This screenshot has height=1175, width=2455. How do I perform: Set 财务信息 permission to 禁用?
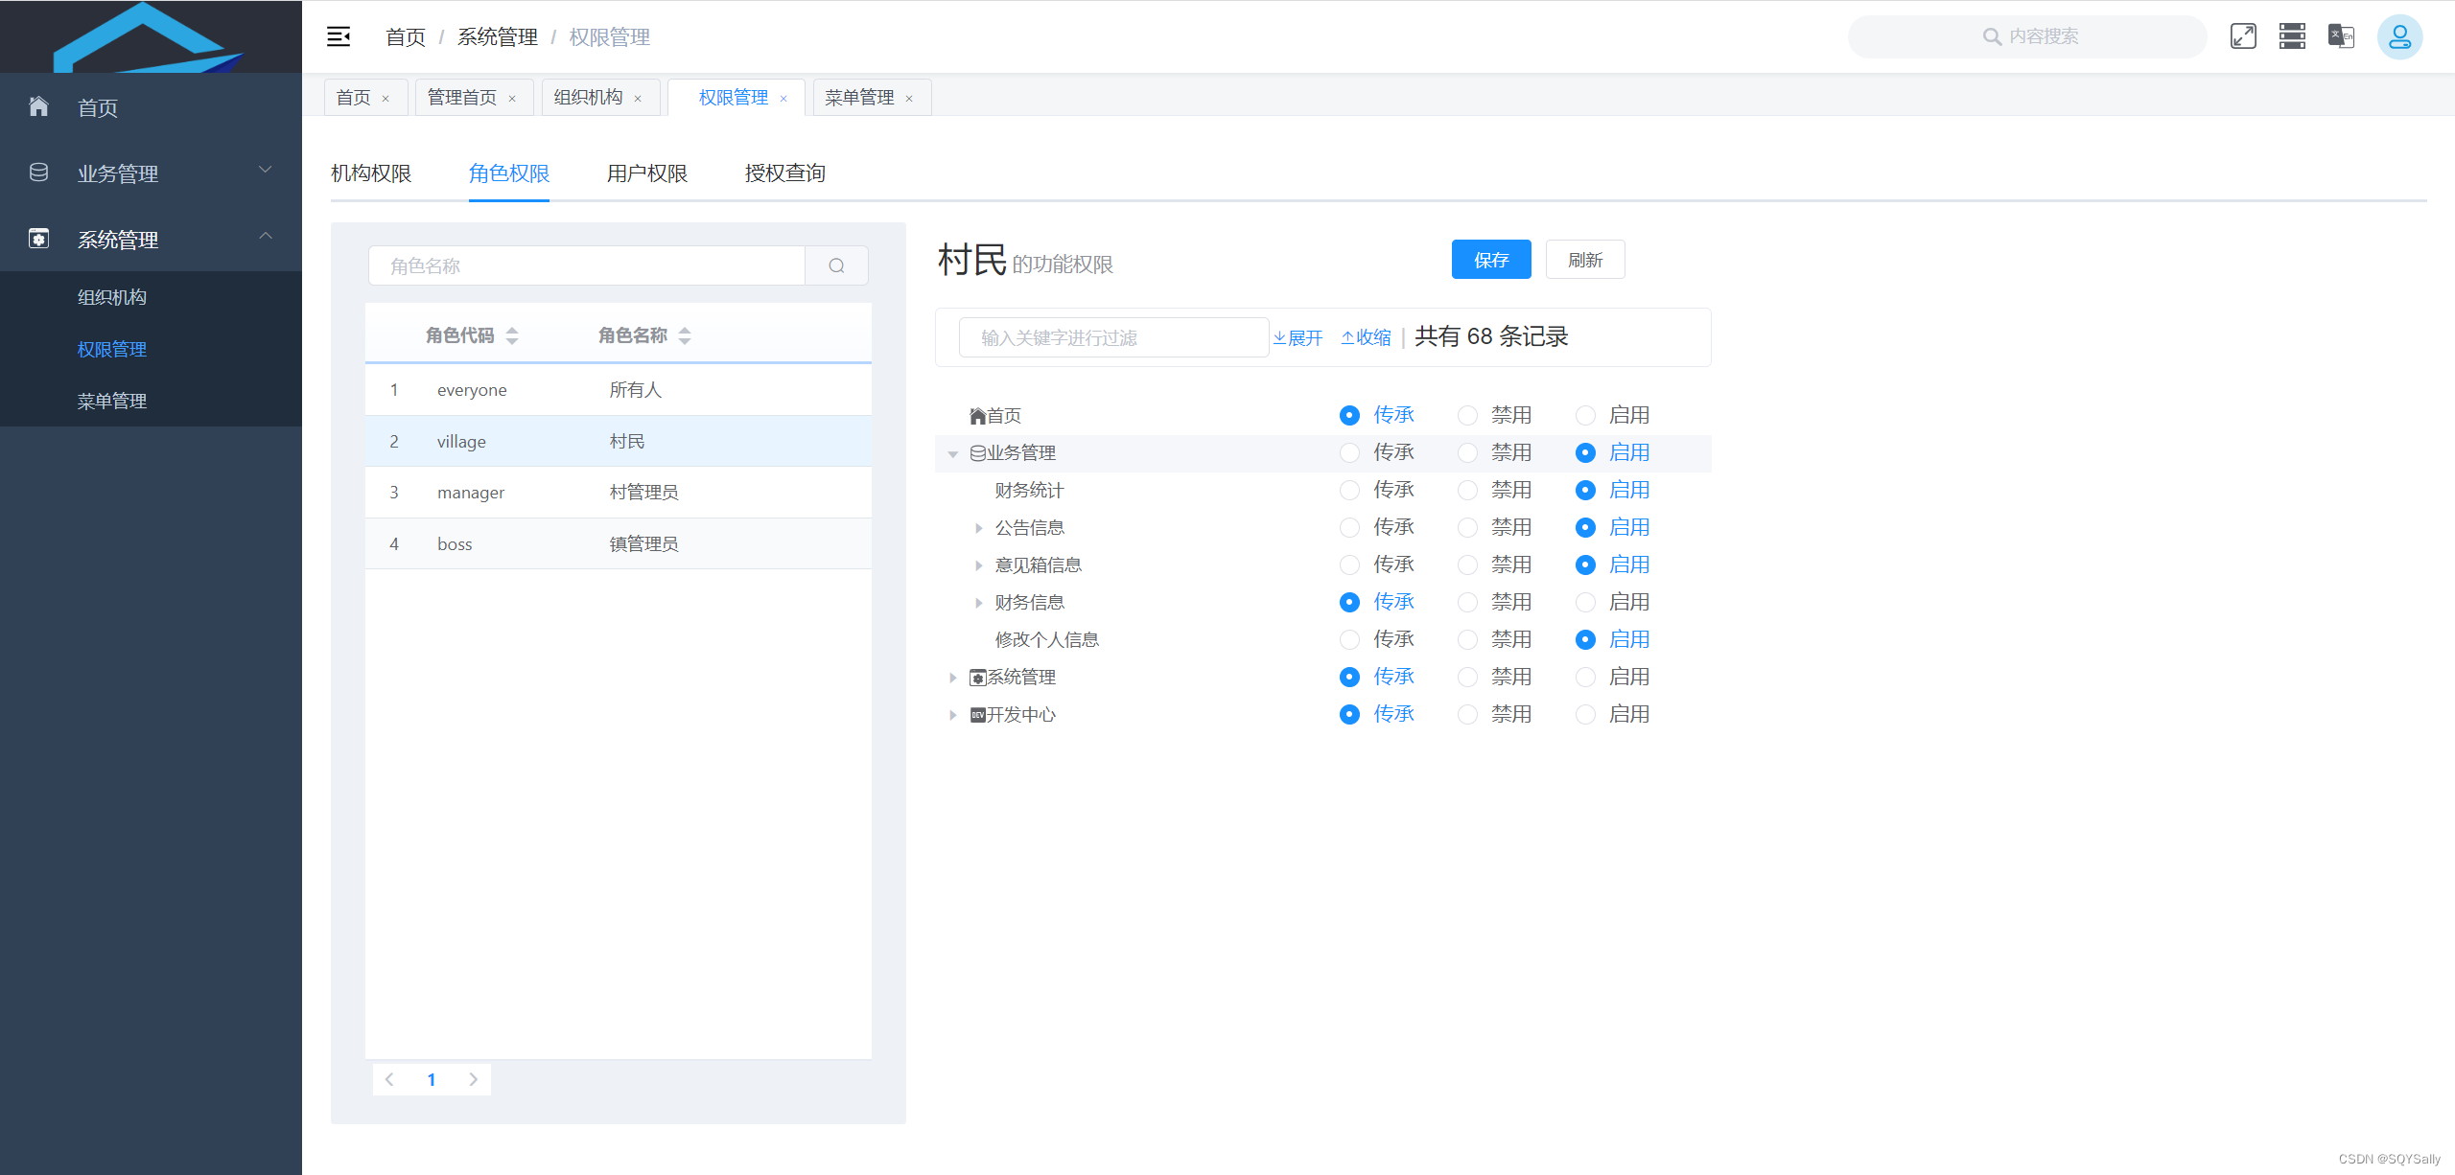click(x=1467, y=602)
